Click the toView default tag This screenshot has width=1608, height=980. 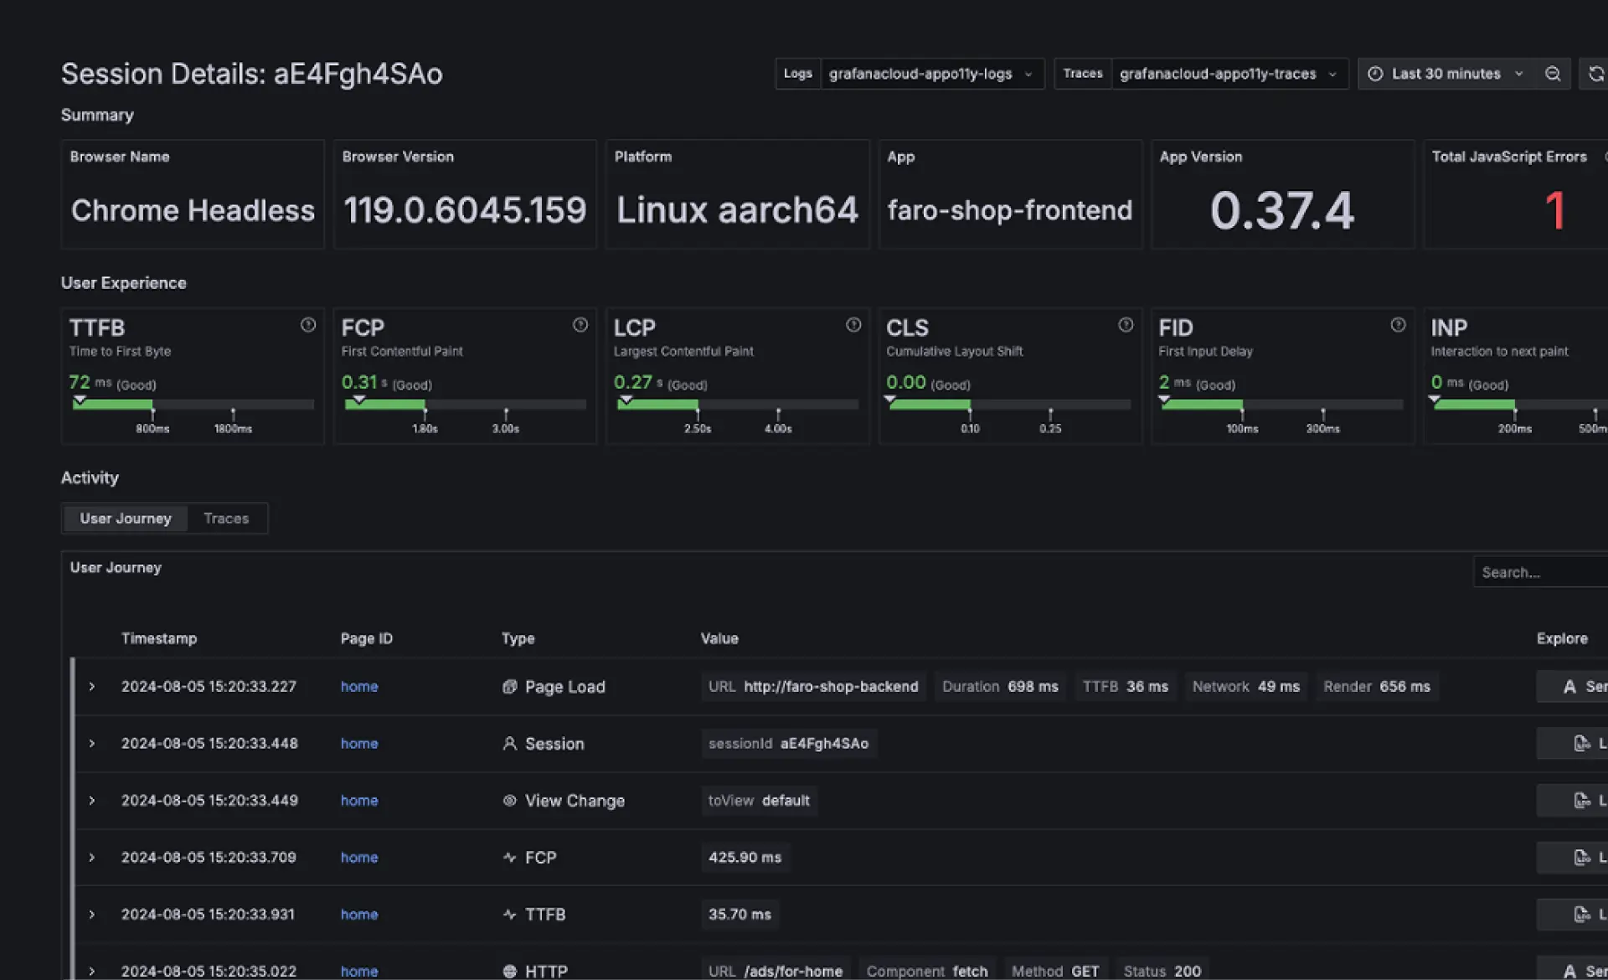(759, 801)
